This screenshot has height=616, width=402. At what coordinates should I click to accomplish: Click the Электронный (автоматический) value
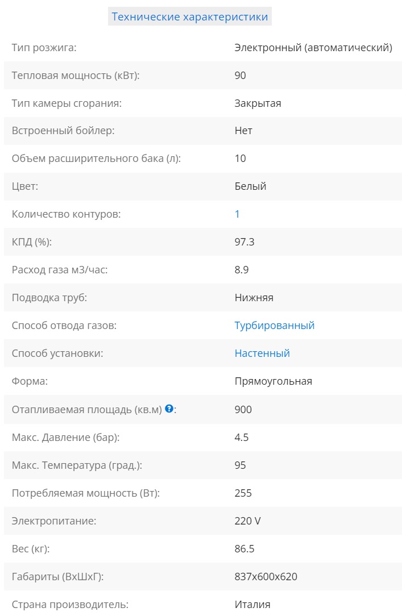coord(313,48)
